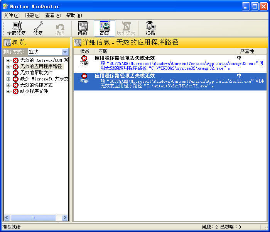
Task: Select the 无效的应用程序路径 tree item
Action: [x=41, y=67]
